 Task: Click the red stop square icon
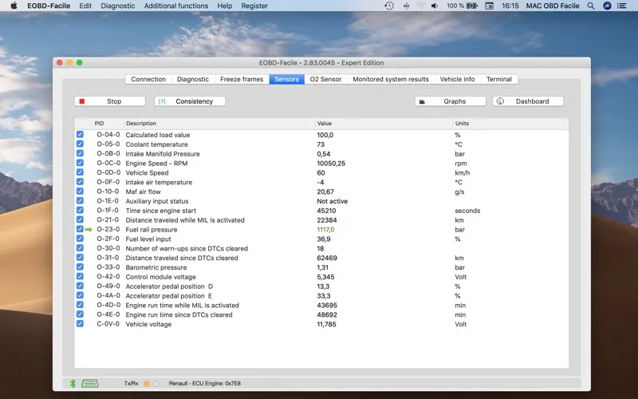click(x=82, y=101)
